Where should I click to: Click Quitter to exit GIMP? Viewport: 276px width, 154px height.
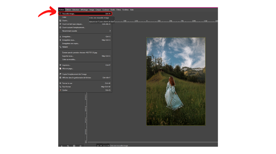point(85,90)
